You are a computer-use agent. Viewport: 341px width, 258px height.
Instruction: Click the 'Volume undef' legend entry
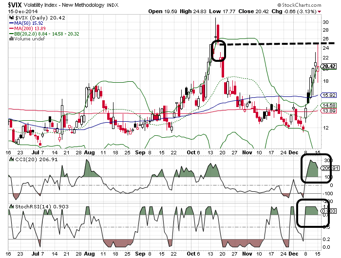(x=30, y=39)
